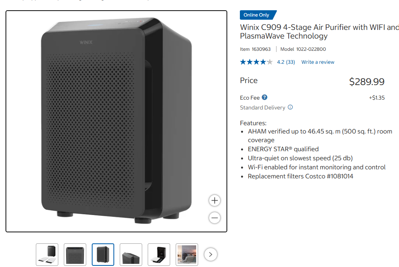Screen dimensions: 399x267
Task: Open the Write a review link
Action: coord(318,62)
